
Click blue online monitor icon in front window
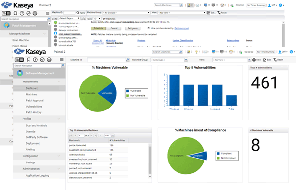[213, 52]
